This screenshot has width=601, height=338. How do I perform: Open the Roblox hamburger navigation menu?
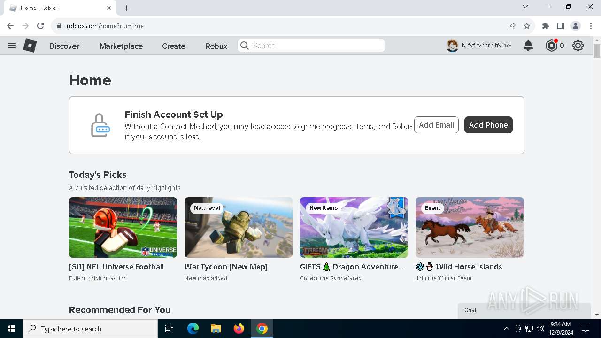12,46
